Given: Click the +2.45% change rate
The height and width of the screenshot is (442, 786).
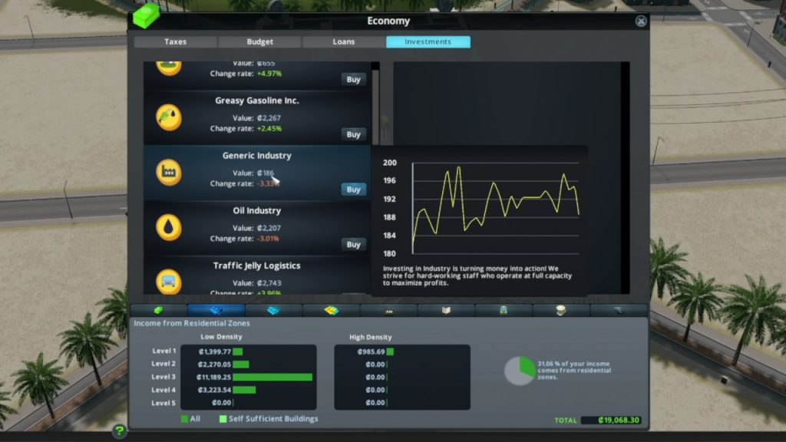Looking at the screenshot, I should 269,129.
